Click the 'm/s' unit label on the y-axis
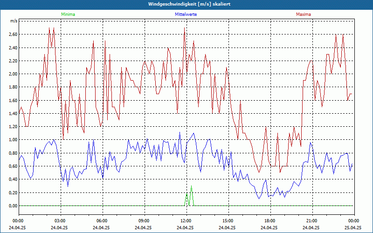Viewport: 373px width, 233px height. [x=14, y=21]
